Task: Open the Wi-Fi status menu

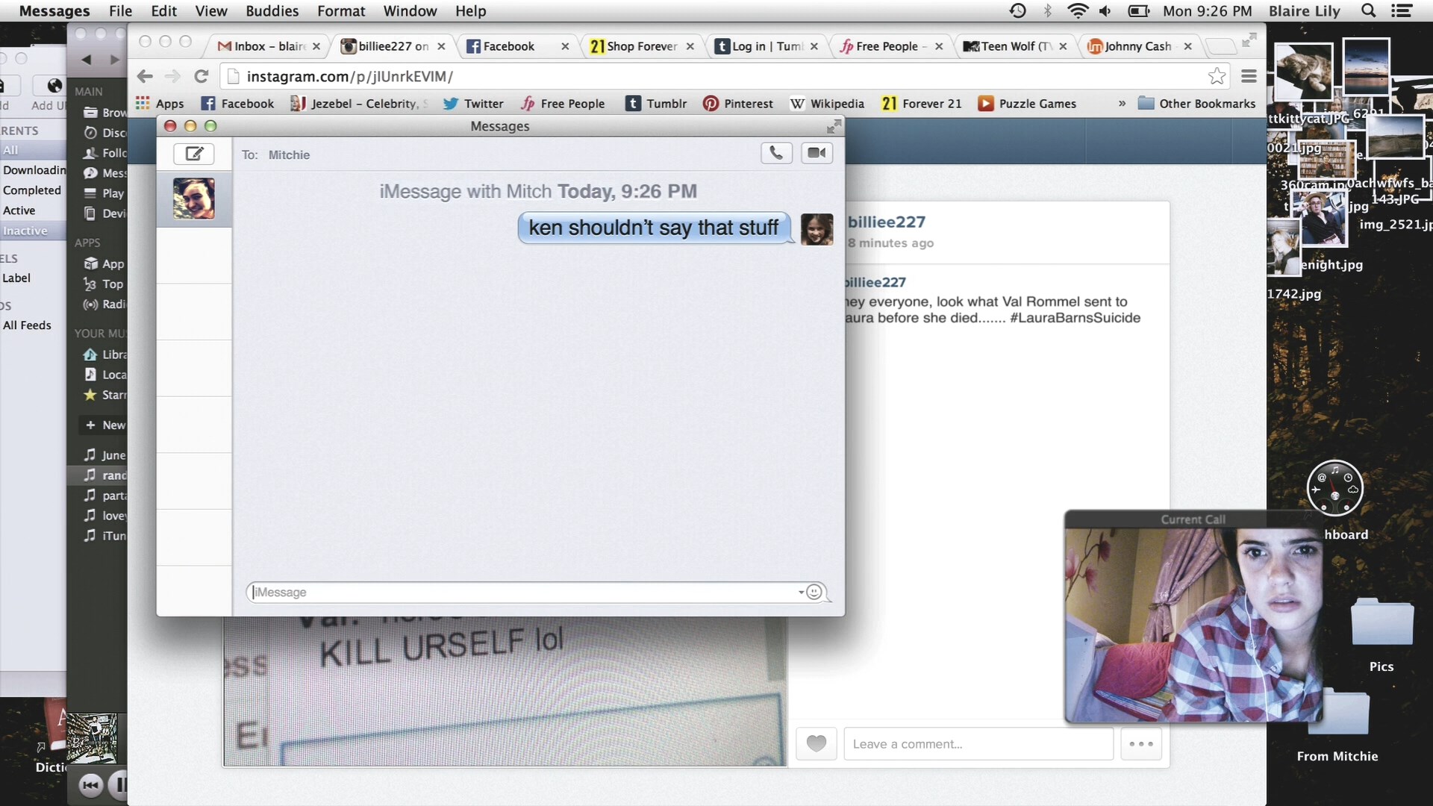Action: [1077, 10]
